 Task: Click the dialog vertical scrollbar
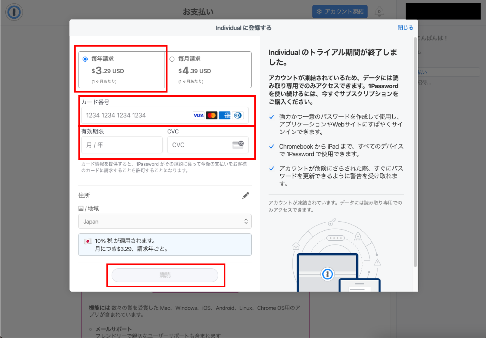415,152
